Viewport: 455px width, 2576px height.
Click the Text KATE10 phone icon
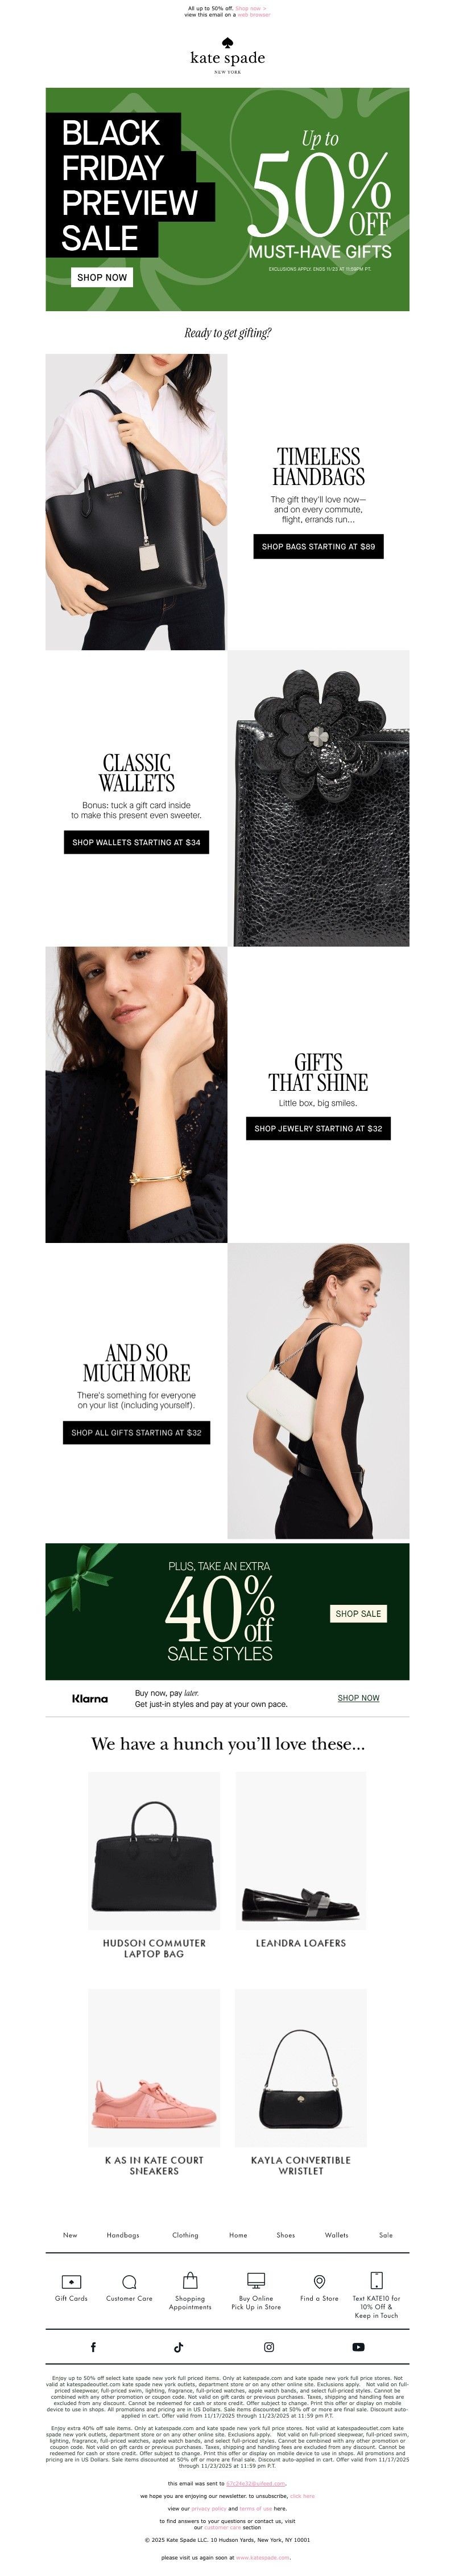pos(376,2281)
